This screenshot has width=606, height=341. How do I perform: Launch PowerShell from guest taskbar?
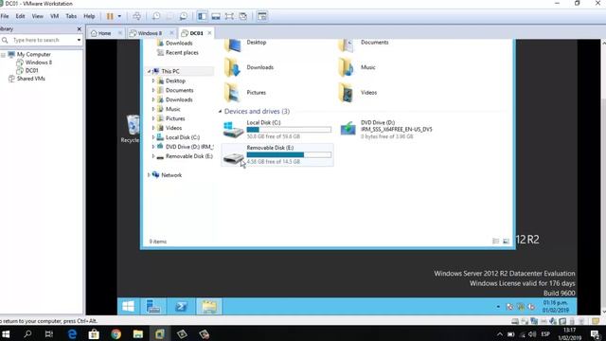pyautogui.click(x=181, y=307)
